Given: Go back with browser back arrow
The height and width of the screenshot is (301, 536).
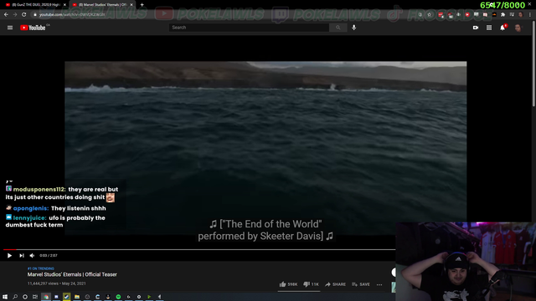Looking at the screenshot, I should (6, 14).
